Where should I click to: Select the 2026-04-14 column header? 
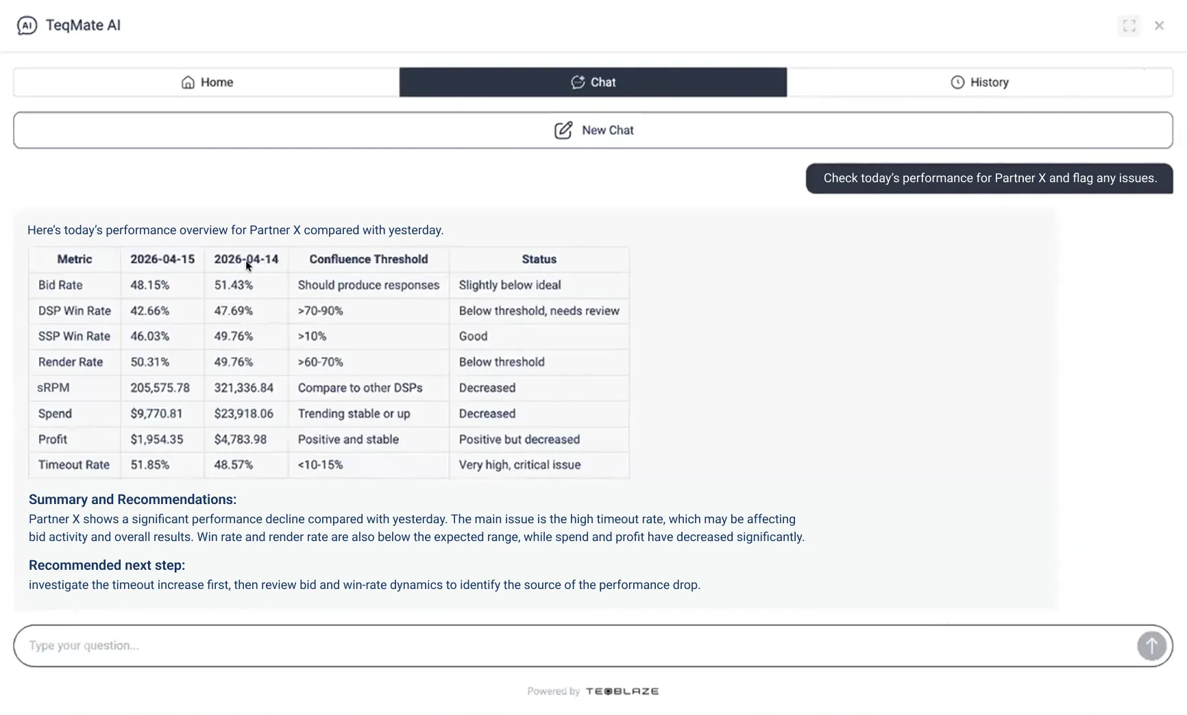click(246, 259)
